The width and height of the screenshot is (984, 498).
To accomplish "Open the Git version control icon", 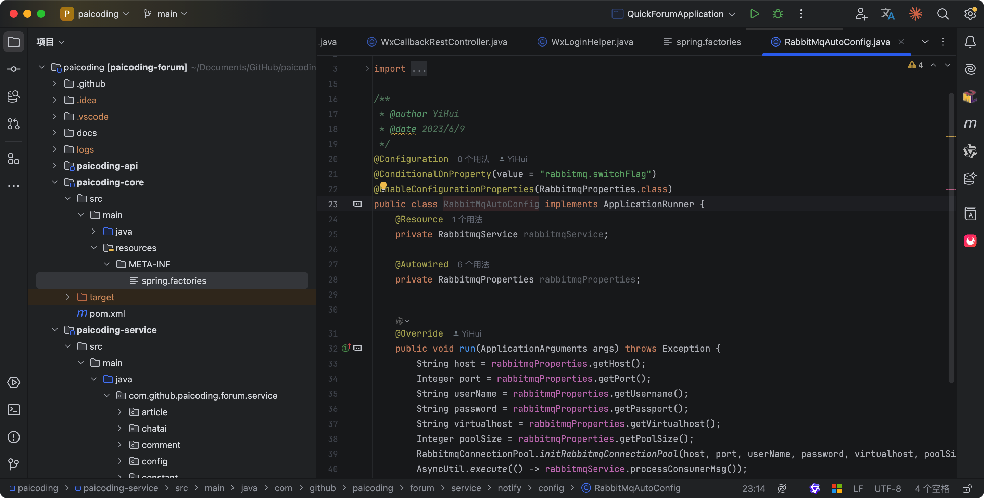I will coord(14,464).
